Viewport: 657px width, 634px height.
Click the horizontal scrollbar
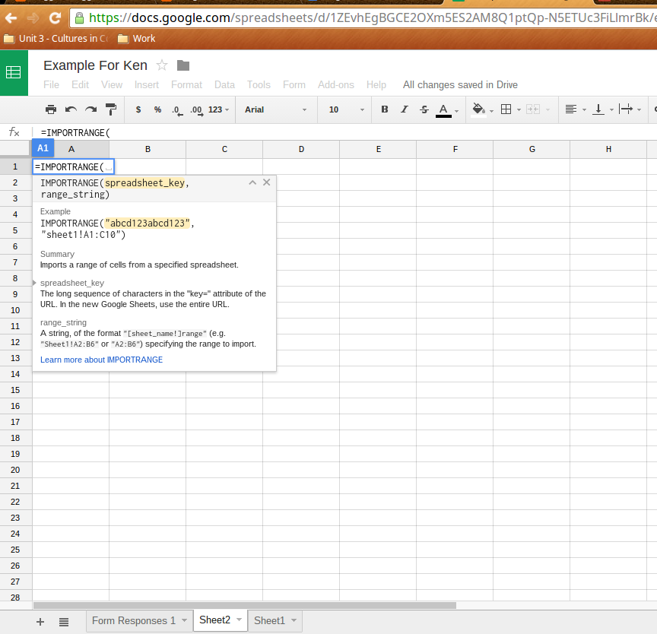point(245,606)
